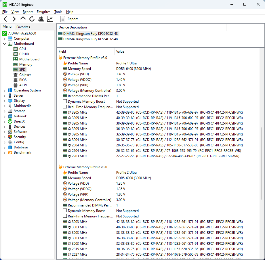265x260 pixels.
Task: Click the up-level arrow toolbar icon
Action: tap(23, 18)
